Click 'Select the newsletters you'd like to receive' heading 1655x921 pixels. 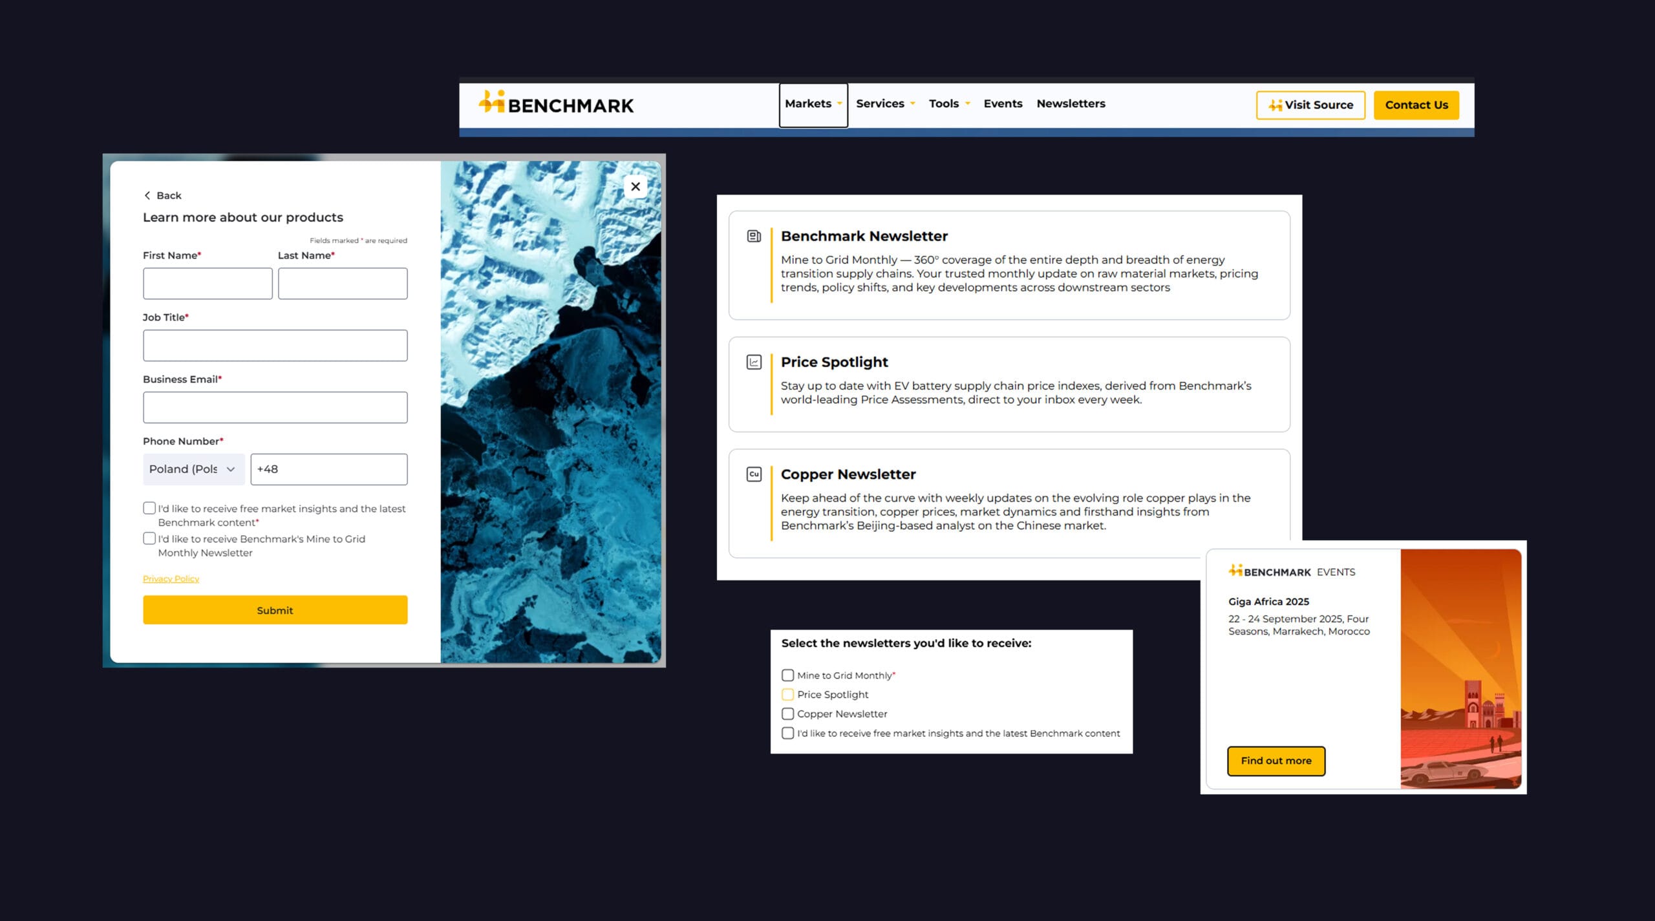pyautogui.click(x=906, y=643)
